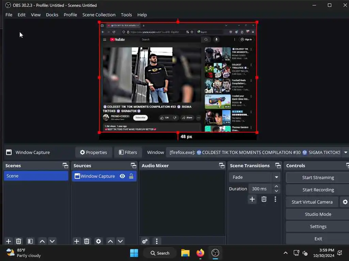Open Audio Mixer three-dot menu
Screen dimensions: 349x261
coord(157,241)
